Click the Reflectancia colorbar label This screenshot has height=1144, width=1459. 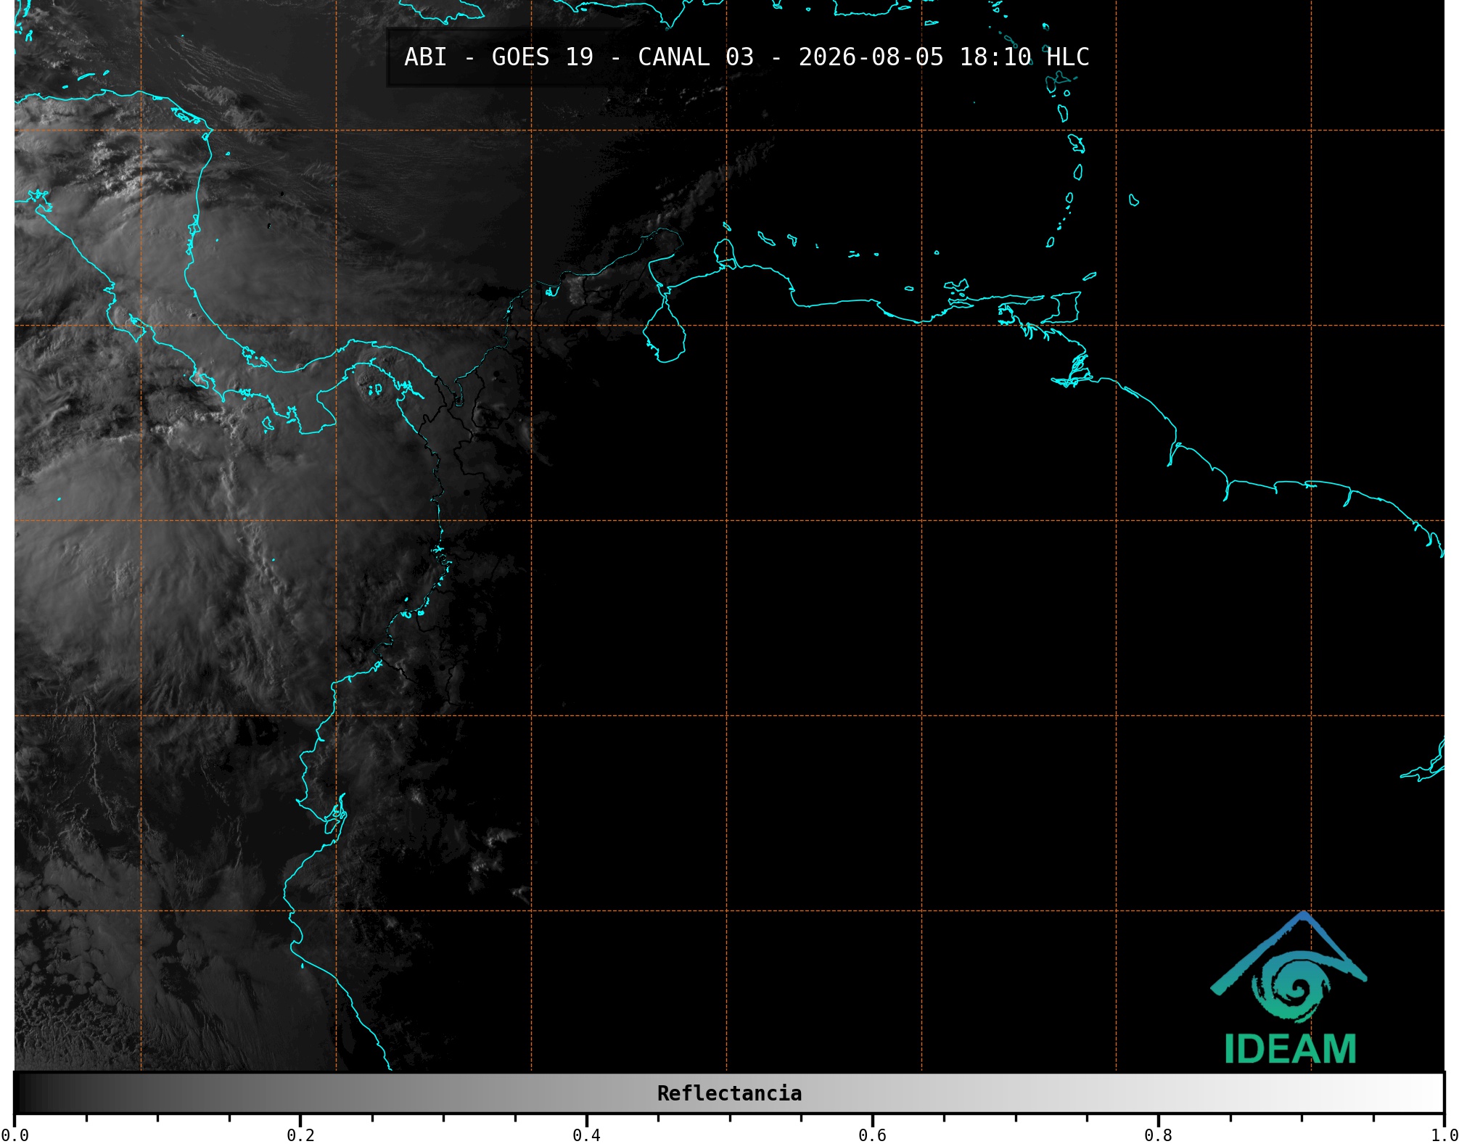pos(729,1093)
